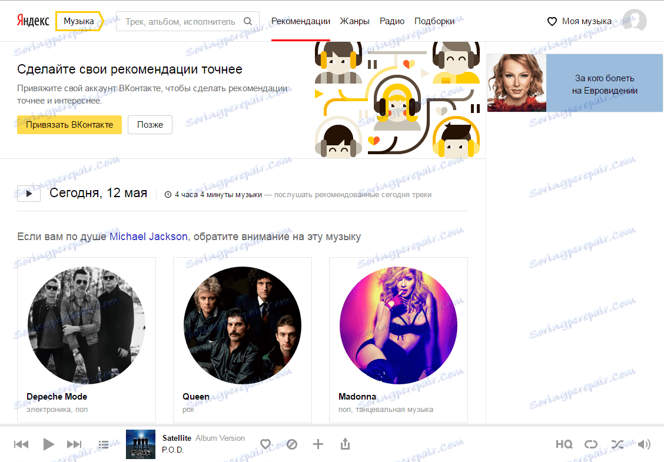Open Моя музыка link
The image size is (664, 462).
click(x=586, y=21)
